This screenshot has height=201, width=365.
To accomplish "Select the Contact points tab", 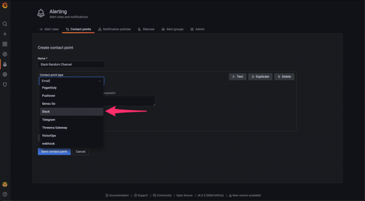I will pos(78,29).
